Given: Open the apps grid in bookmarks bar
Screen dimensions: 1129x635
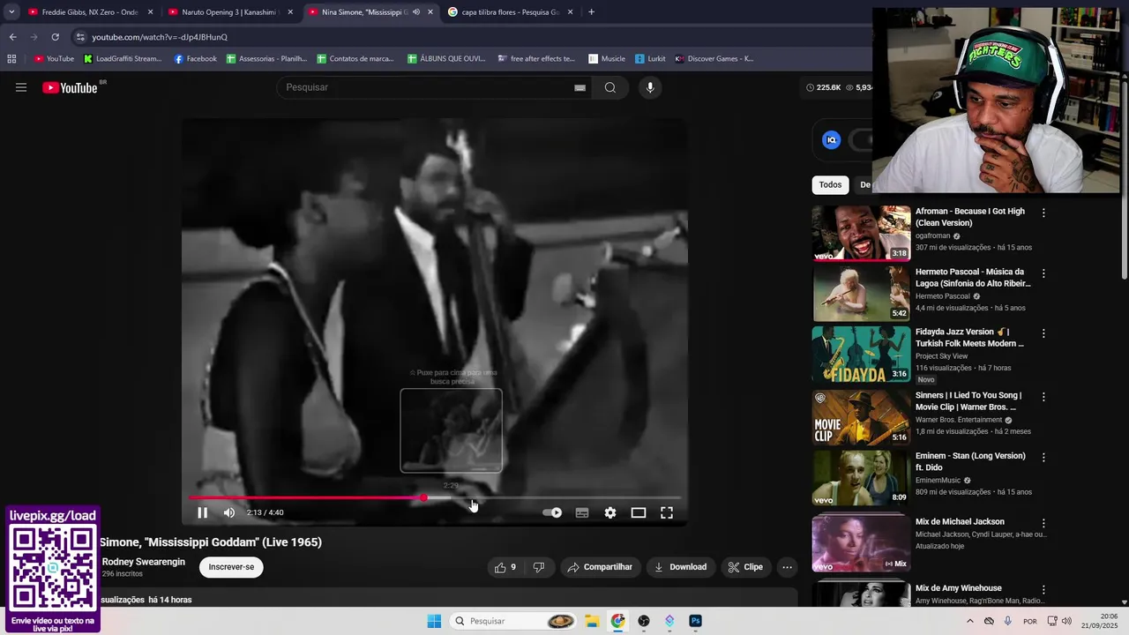Looking at the screenshot, I should (11, 59).
